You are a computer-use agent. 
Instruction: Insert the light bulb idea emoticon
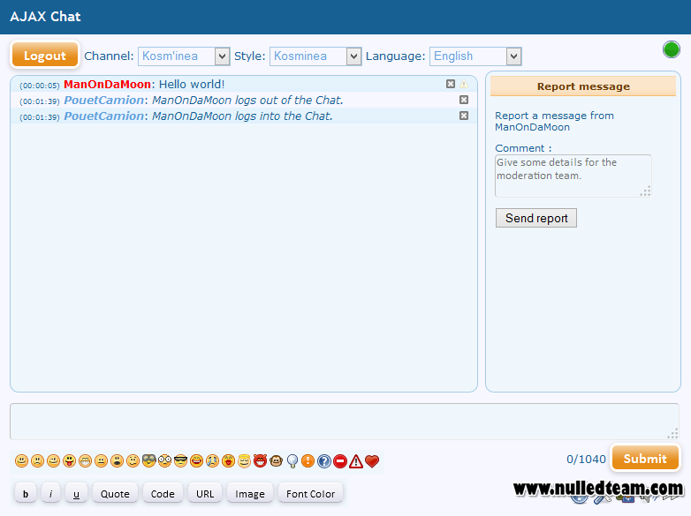pos(292,460)
